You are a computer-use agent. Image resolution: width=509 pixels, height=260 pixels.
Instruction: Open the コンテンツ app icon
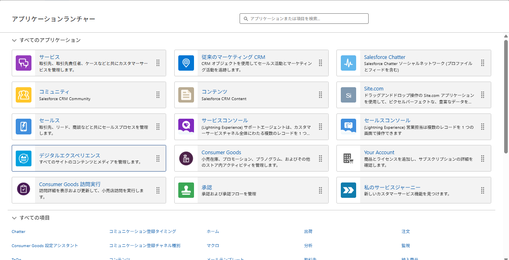pos(186,95)
